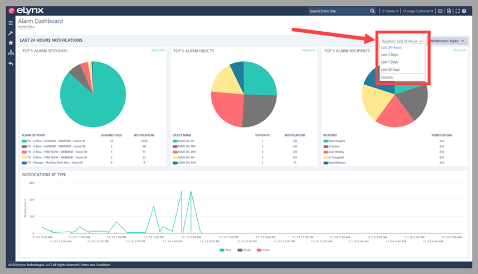This screenshot has height=274, width=478.
Task: Click the back arrow icon in sidebar
Action: [11, 63]
